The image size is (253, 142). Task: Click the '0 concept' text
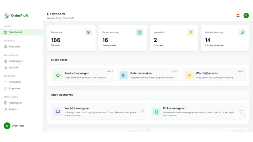pyautogui.click(x=158, y=45)
